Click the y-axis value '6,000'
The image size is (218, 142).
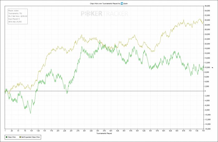tap(207, 77)
